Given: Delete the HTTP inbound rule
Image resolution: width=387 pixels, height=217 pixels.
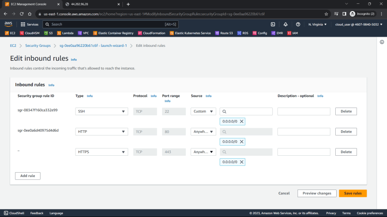Looking at the screenshot, I should [346, 132].
